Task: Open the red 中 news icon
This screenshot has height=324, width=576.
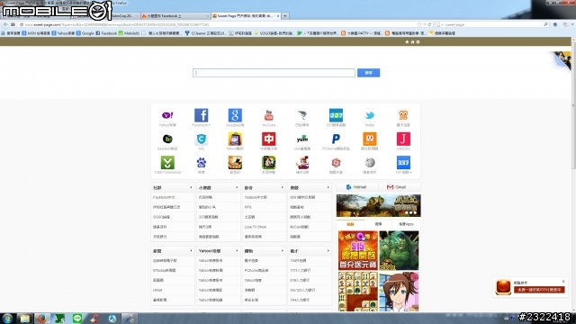Action: (268, 139)
